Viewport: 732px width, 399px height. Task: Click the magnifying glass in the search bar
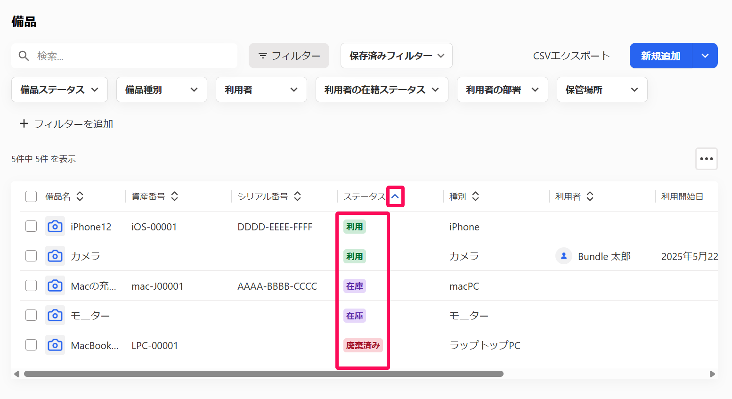click(24, 56)
